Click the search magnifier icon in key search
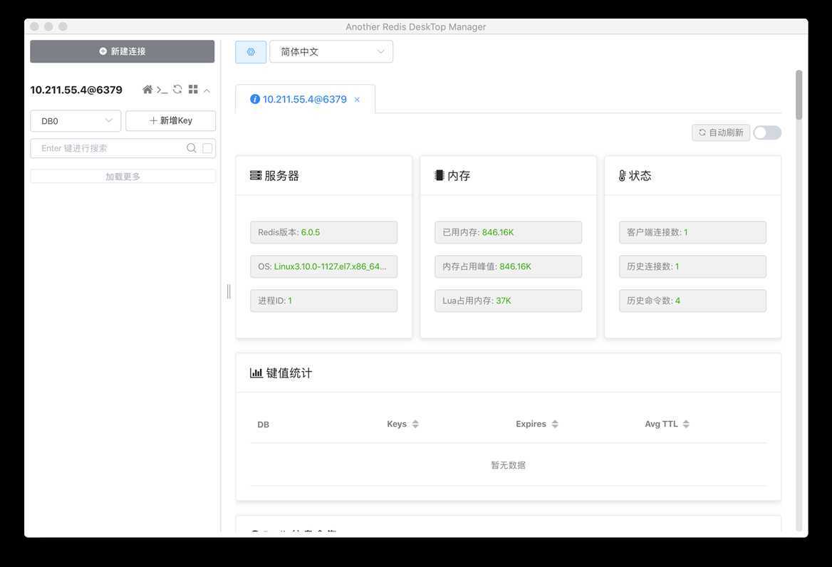This screenshot has width=832, height=567. (x=192, y=148)
